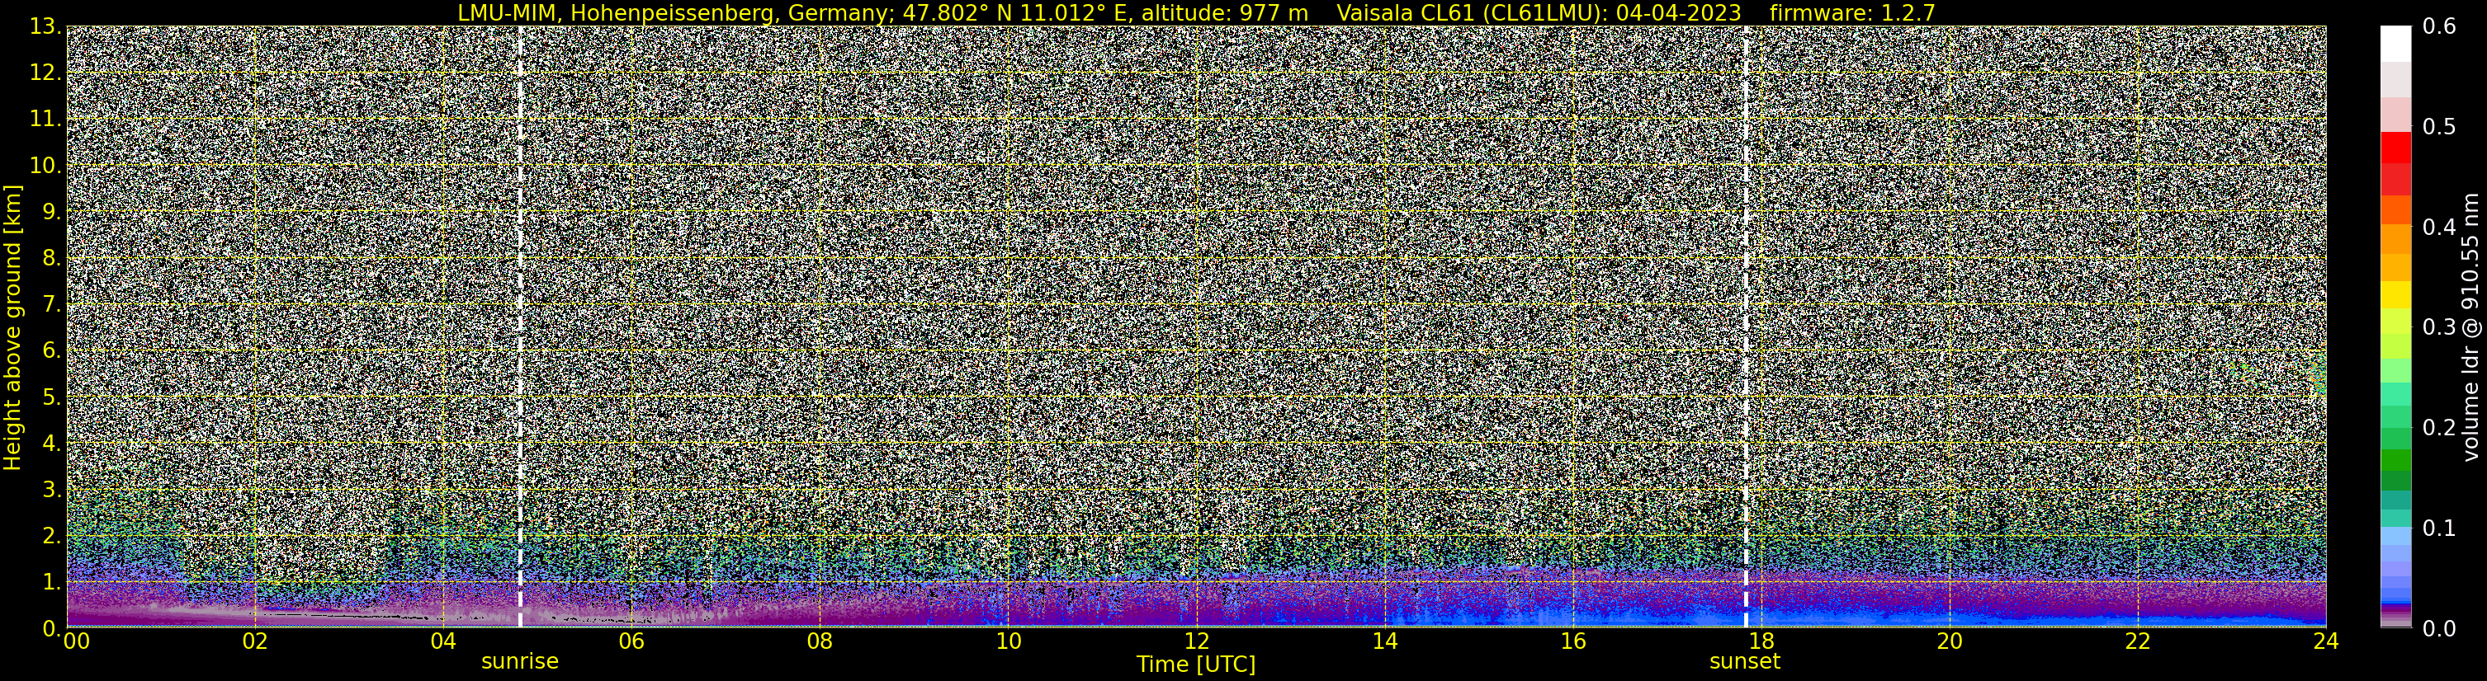Click the x-axis tick label '24'

pyautogui.click(x=2326, y=641)
